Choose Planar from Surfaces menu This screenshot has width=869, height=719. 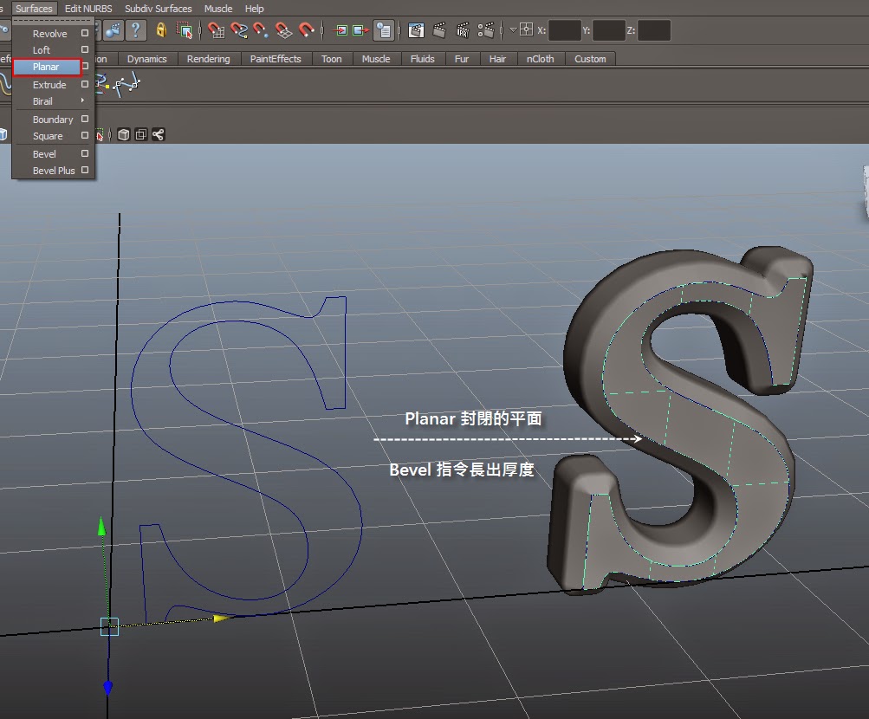click(46, 67)
